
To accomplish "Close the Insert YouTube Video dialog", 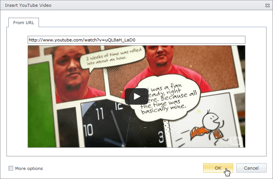I will coord(267,6).
